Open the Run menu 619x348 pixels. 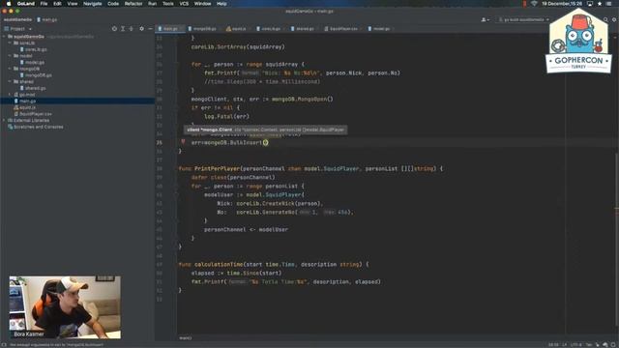coord(153,4)
